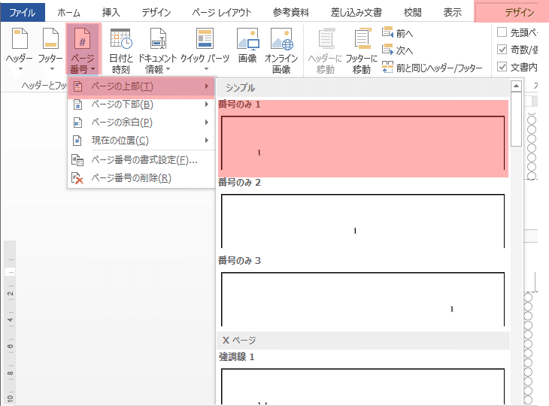Viewport: 549px width, 406px height.
Task: Choose ページの余白(P) menu entry
Action: [141, 122]
